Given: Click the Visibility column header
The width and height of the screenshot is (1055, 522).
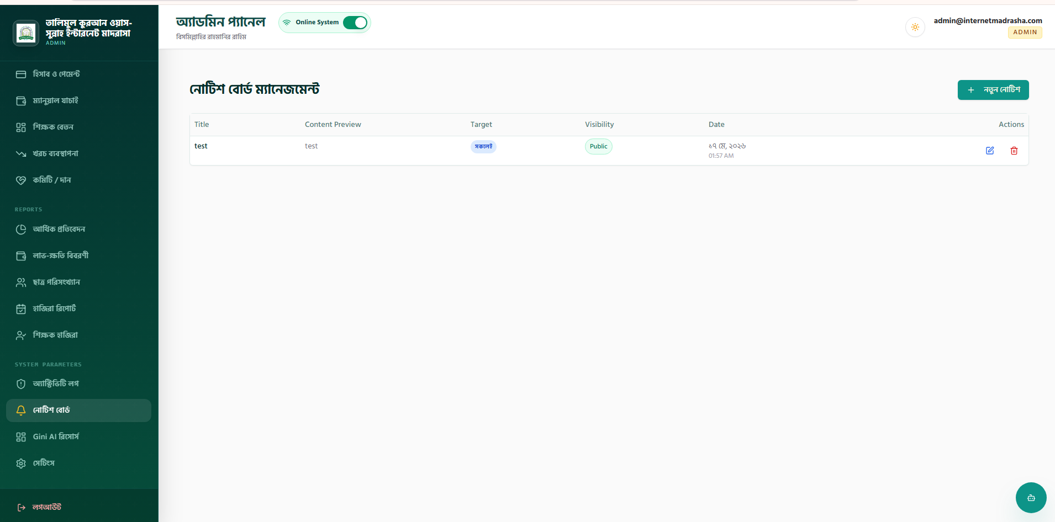Looking at the screenshot, I should point(599,125).
